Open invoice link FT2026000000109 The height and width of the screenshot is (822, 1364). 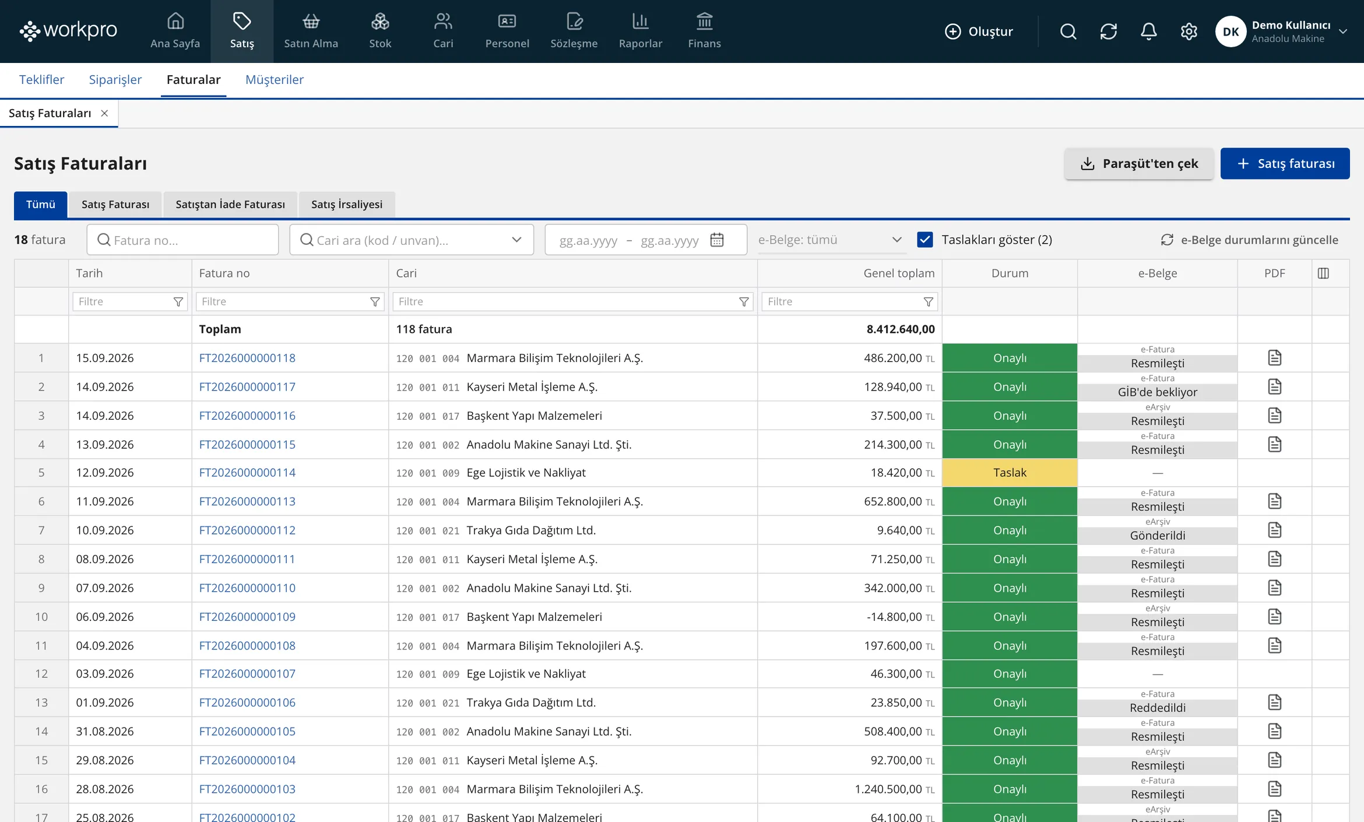(247, 617)
